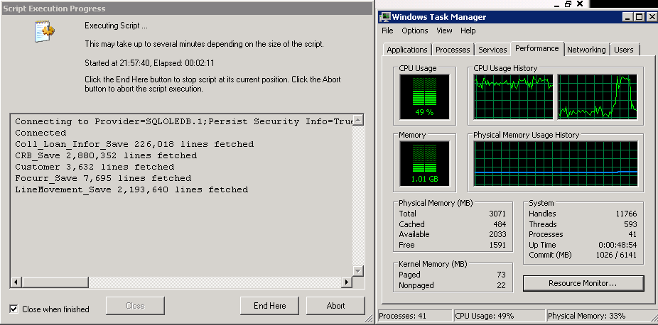Screen dimensions: 658x325
Task: Open the View menu in Task Manager
Action: 444,31
